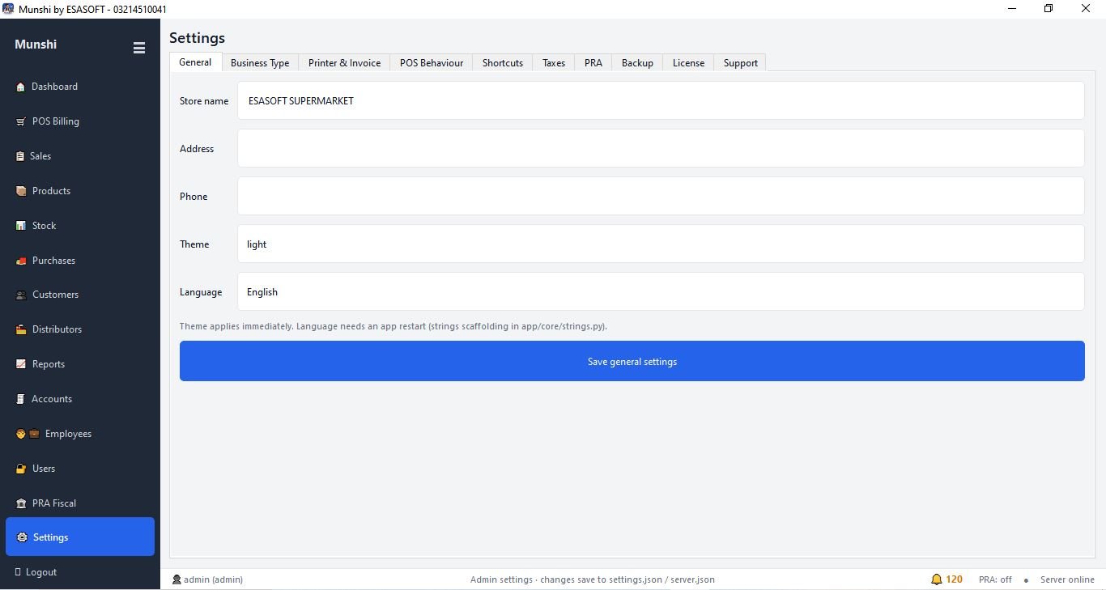Click the Store name label
This screenshot has height=590, width=1106.
coord(204,101)
